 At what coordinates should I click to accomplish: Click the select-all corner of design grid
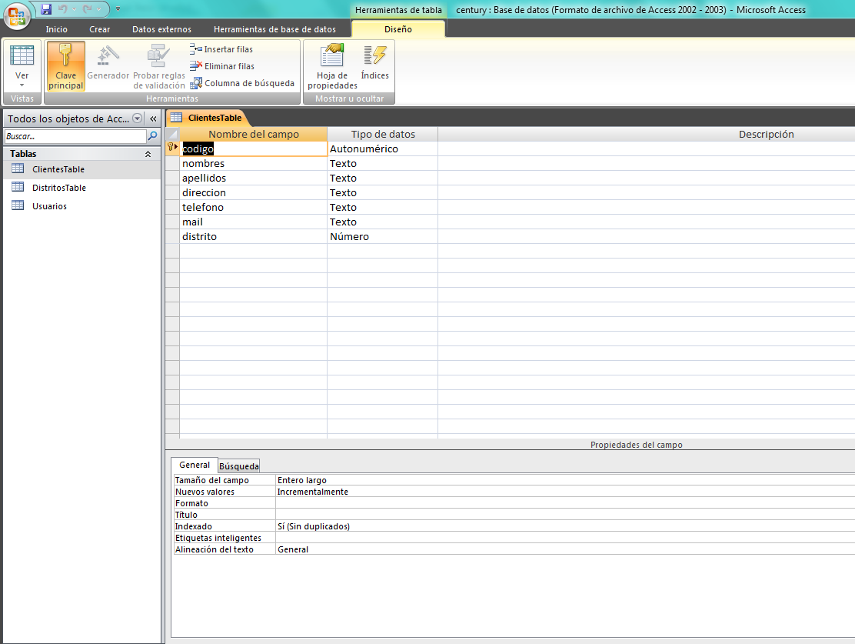click(x=173, y=134)
